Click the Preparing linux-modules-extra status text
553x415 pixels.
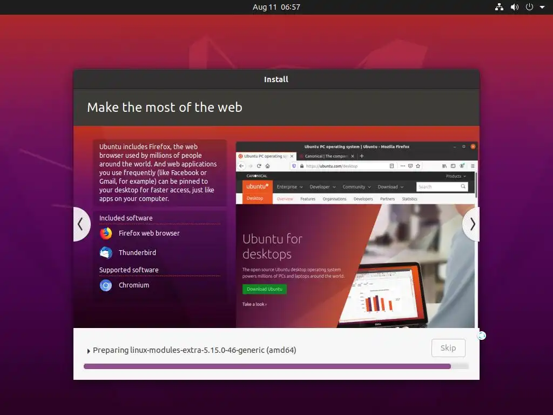click(x=194, y=350)
